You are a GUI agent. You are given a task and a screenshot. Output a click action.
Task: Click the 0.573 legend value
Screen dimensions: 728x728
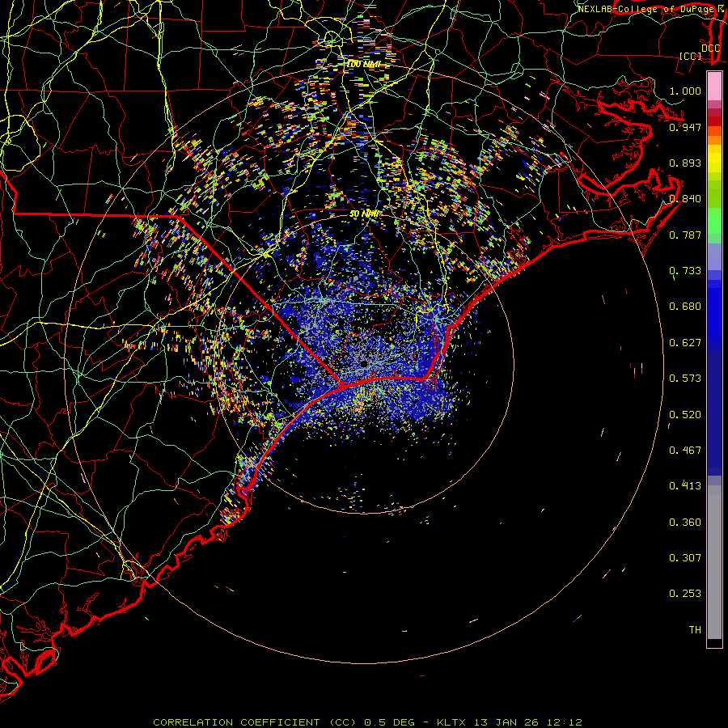click(685, 379)
